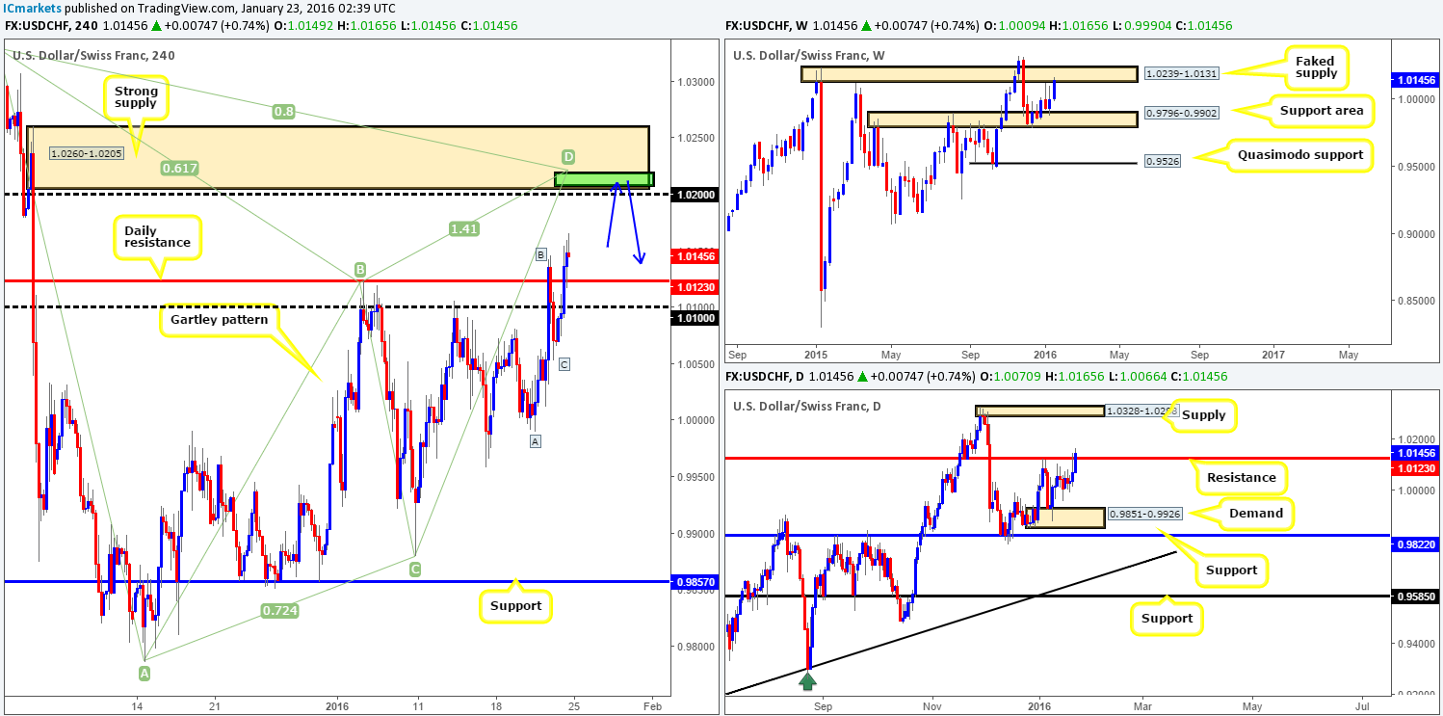
Task: Select 'Support' callout on the 240 chart
Action: pyautogui.click(x=514, y=606)
